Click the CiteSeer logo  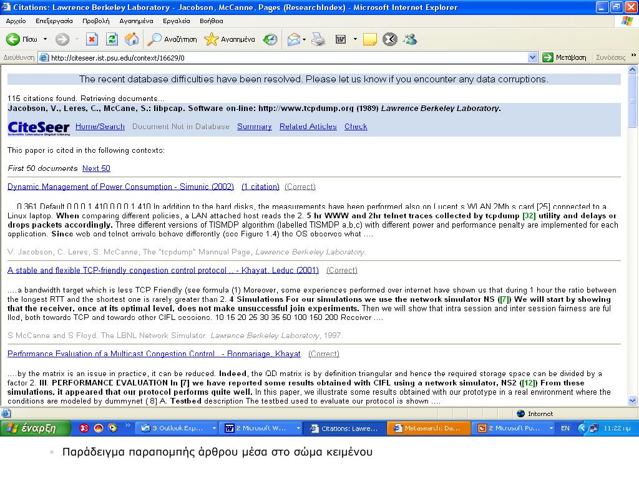[x=39, y=128]
